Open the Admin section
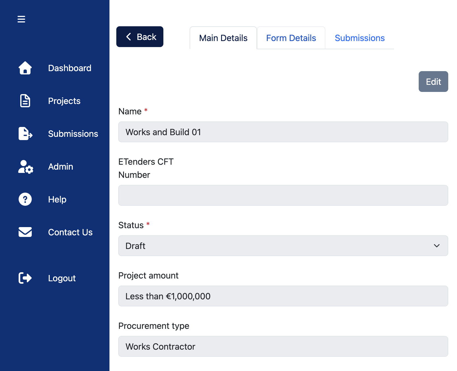Screen dimensions: 457x371 click(60, 167)
